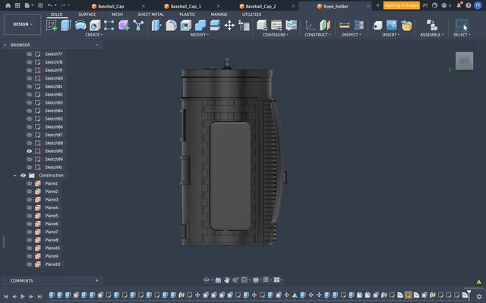The height and width of the screenshot is (303, 486).
Task: Open the CREATE dropdown menu
Action: tap(93, 35)
